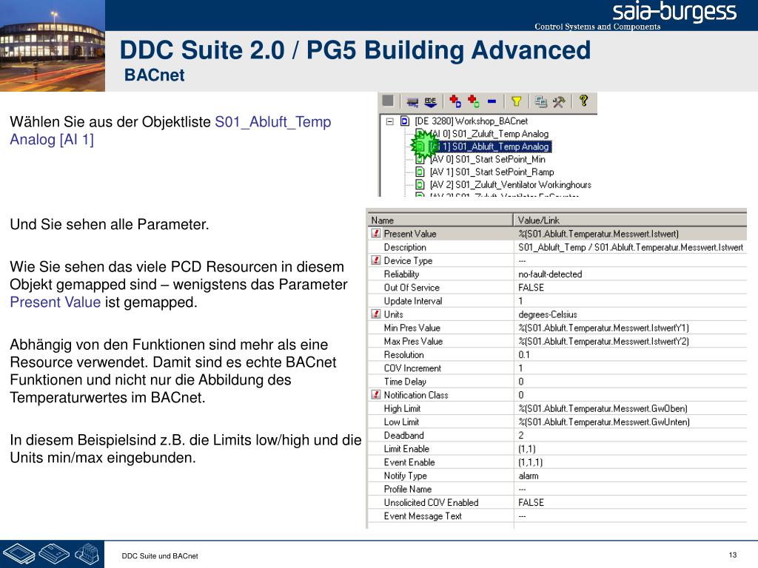The image size is (758, 568).
Task: Select the Present Value parameter row
Action: [557, 234]
